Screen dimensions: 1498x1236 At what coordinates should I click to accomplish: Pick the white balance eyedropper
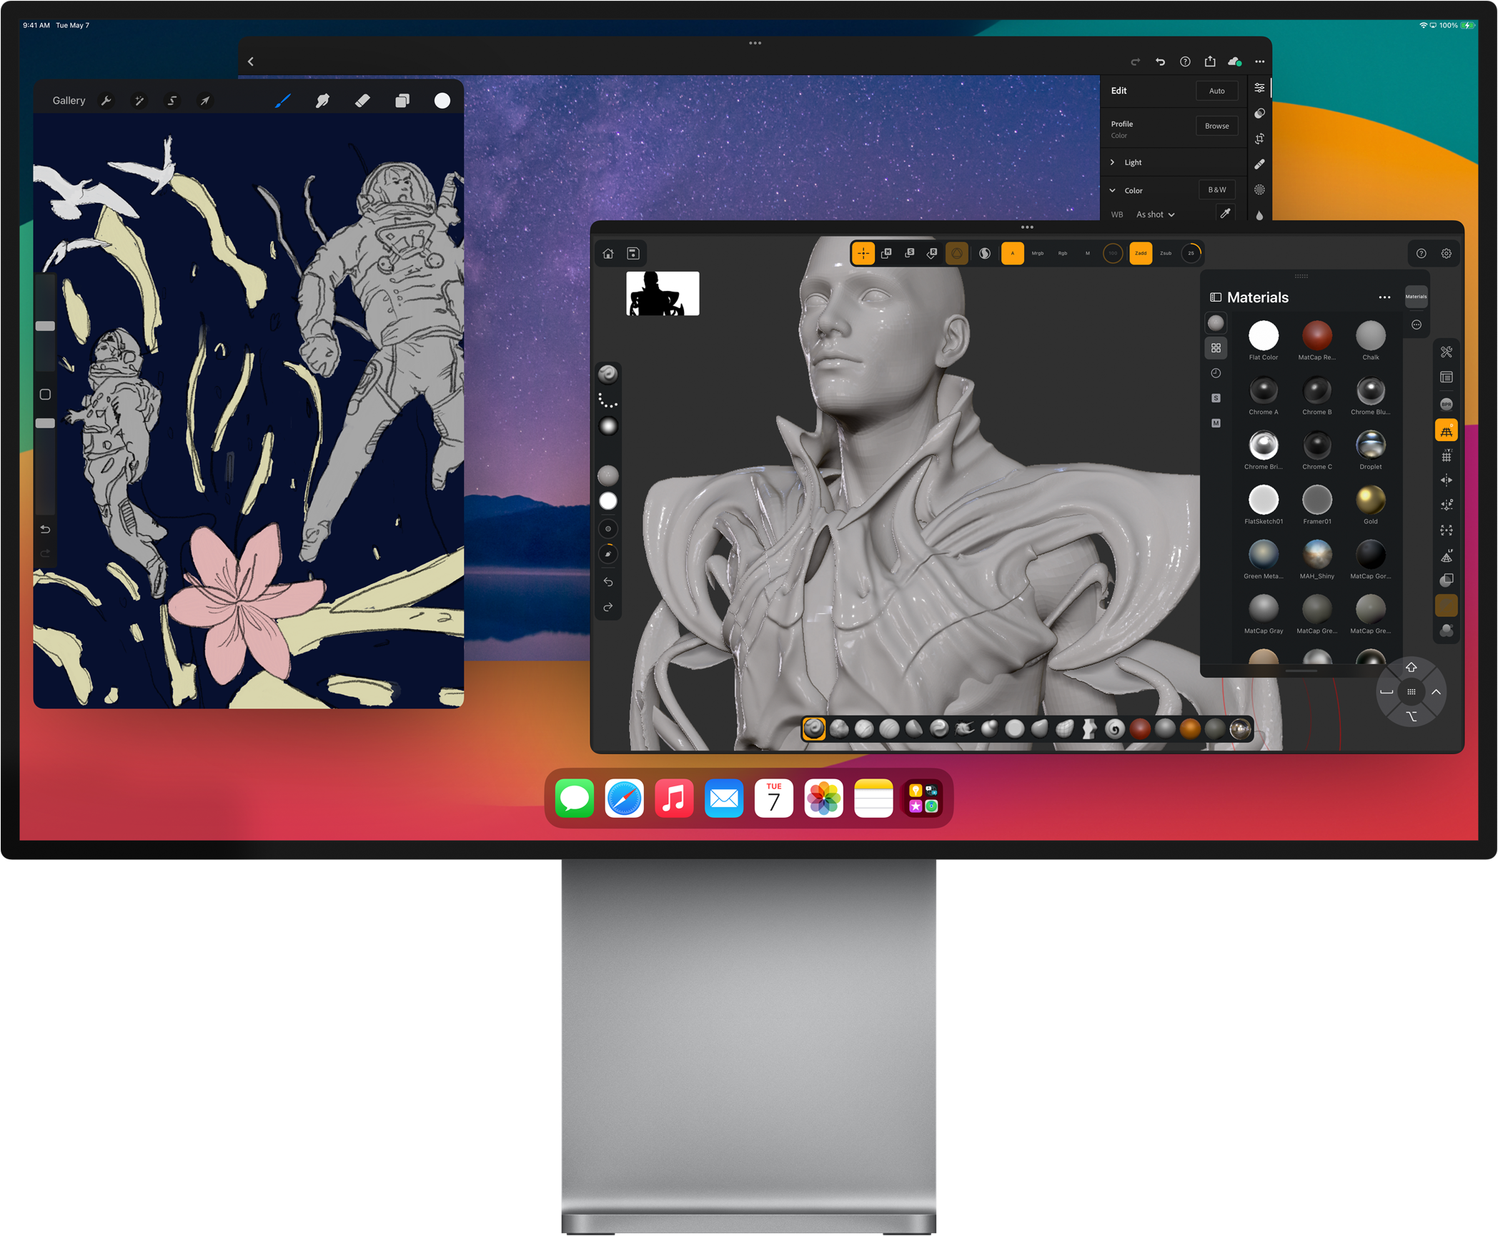click(1225, 214)
